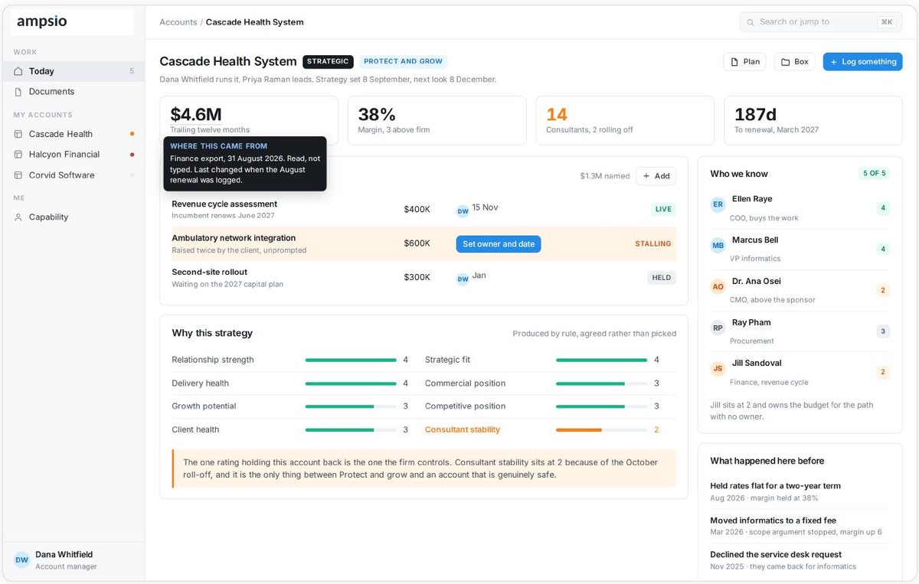Click the 5 OF 5 badge
Viewport: 919px width, 584px height.
pyautogui.click(x=875, y=174)
